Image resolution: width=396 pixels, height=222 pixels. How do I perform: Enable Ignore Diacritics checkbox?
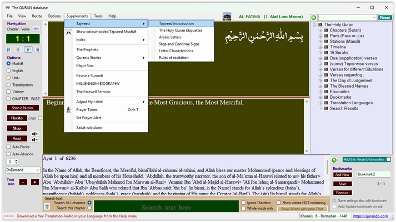click(243, 203)
